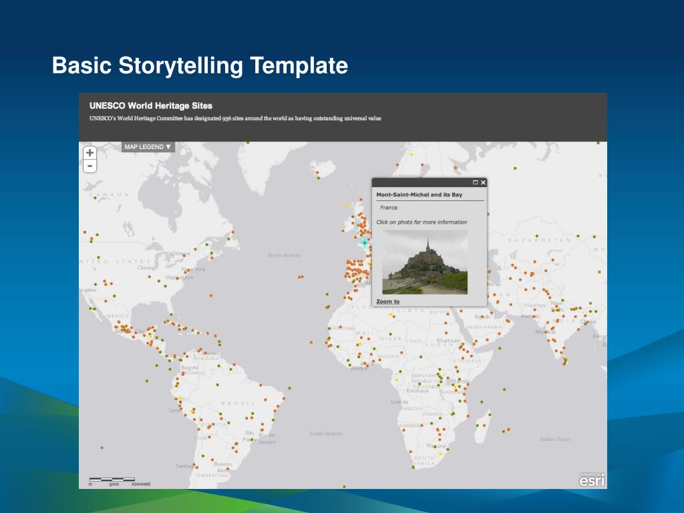Click the 'CANADA' map label
Viewport: 684px width, 513px height.
(x=109, y=194)
